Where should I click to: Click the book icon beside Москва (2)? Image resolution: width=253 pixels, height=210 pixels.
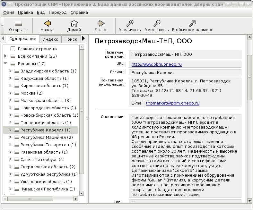[17, 93]
